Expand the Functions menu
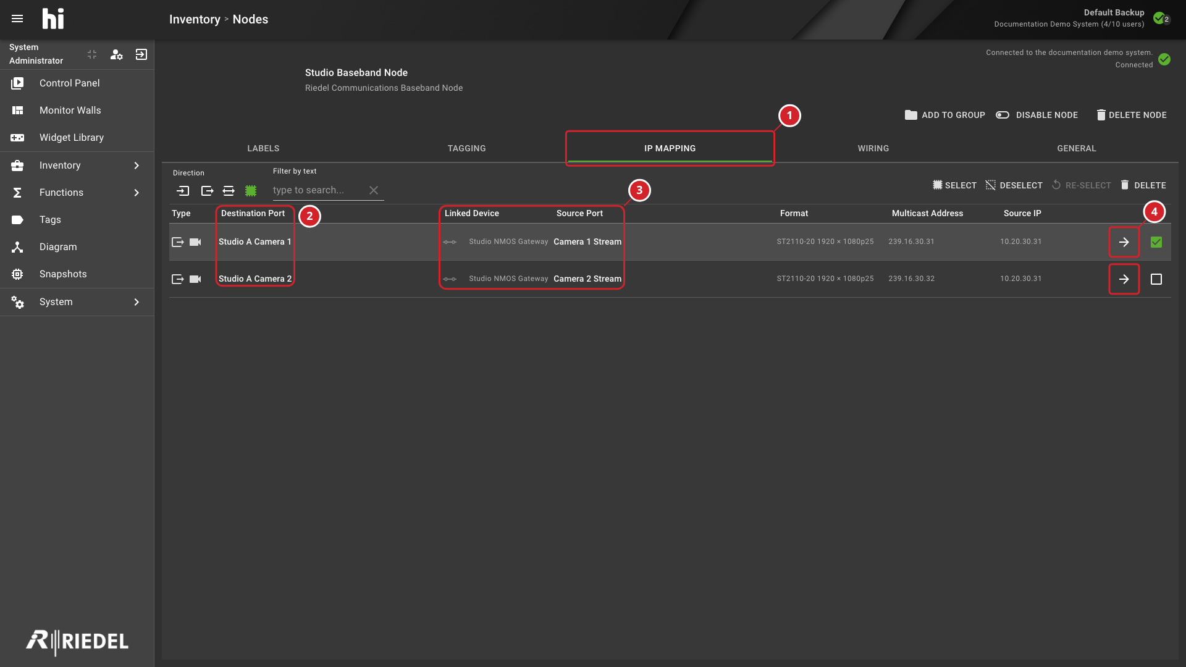The width and height of the screenshot is (1186, 667). [77, 192]
